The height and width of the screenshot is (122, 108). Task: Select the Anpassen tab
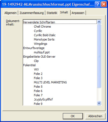coord(78,13)
